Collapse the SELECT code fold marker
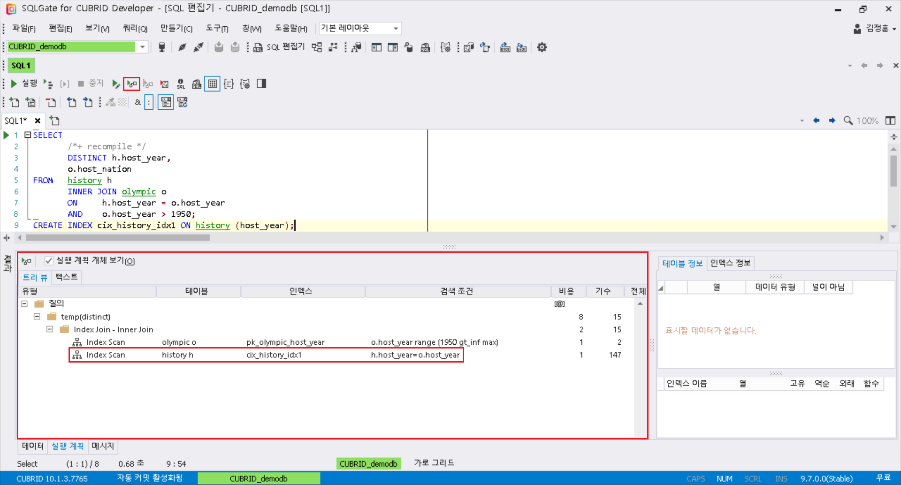The width and height of the screenshot is (901, 485). pyautogui.click(x=28, y=135)
